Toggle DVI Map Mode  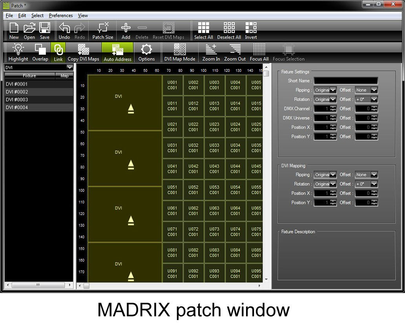[x=180, y=52]
